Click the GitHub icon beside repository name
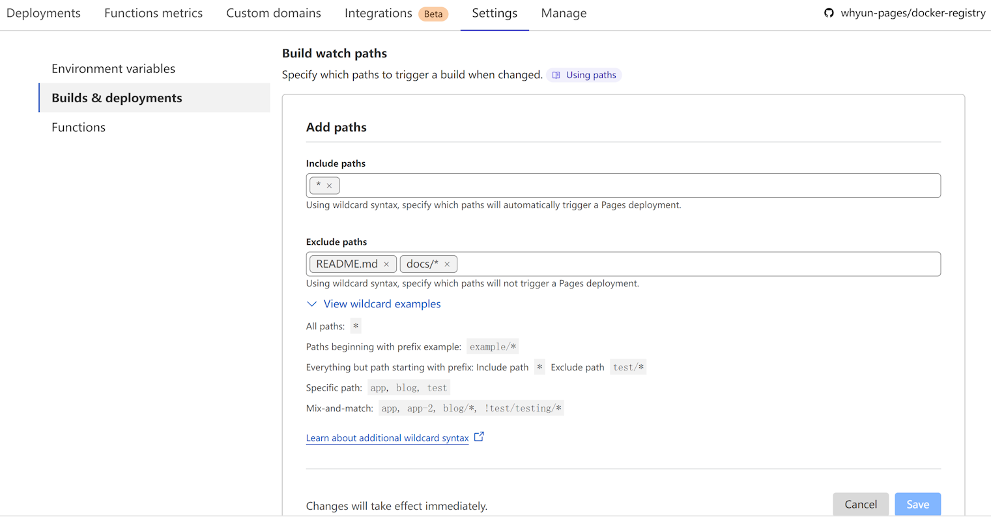 coord(829,13)
